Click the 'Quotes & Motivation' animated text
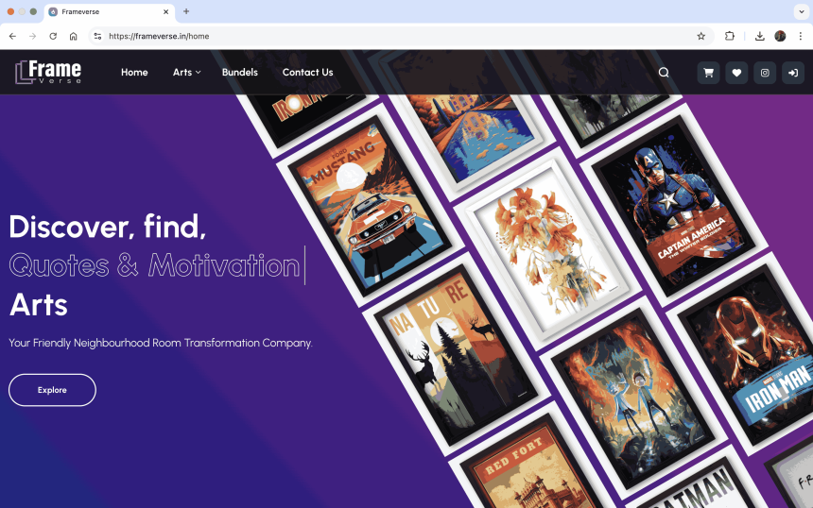 click(x=154, y=265)
